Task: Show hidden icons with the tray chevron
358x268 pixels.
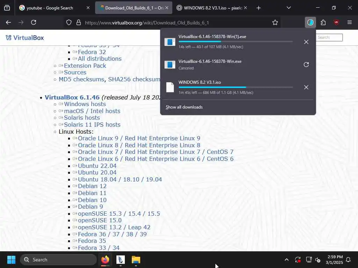Action: tap(287, 260)
